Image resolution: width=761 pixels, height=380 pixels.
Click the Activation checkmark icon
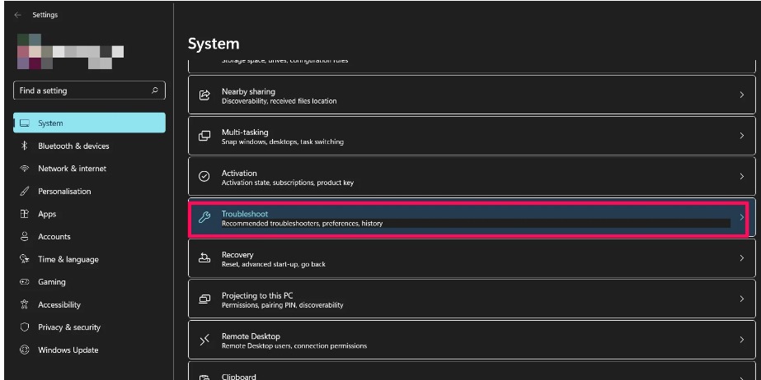pyautogui.click(x=205, y=177)
